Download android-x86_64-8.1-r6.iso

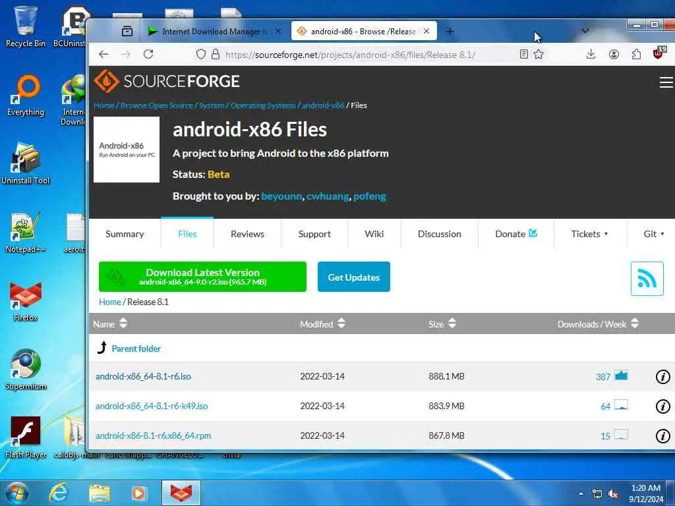(143, 376)
